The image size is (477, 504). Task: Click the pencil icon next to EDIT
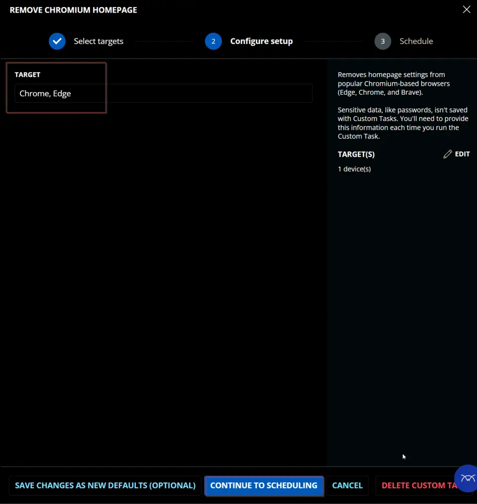(x=447, y=154)
